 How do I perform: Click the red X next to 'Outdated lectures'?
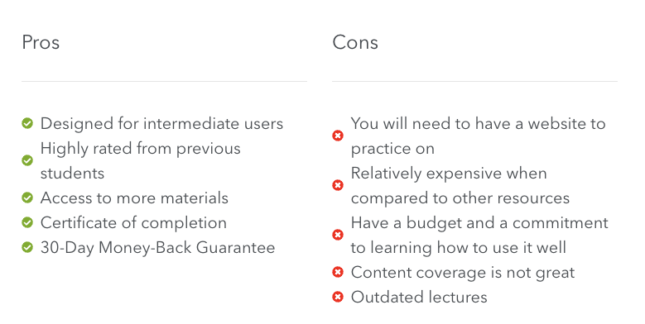(338, 297)
